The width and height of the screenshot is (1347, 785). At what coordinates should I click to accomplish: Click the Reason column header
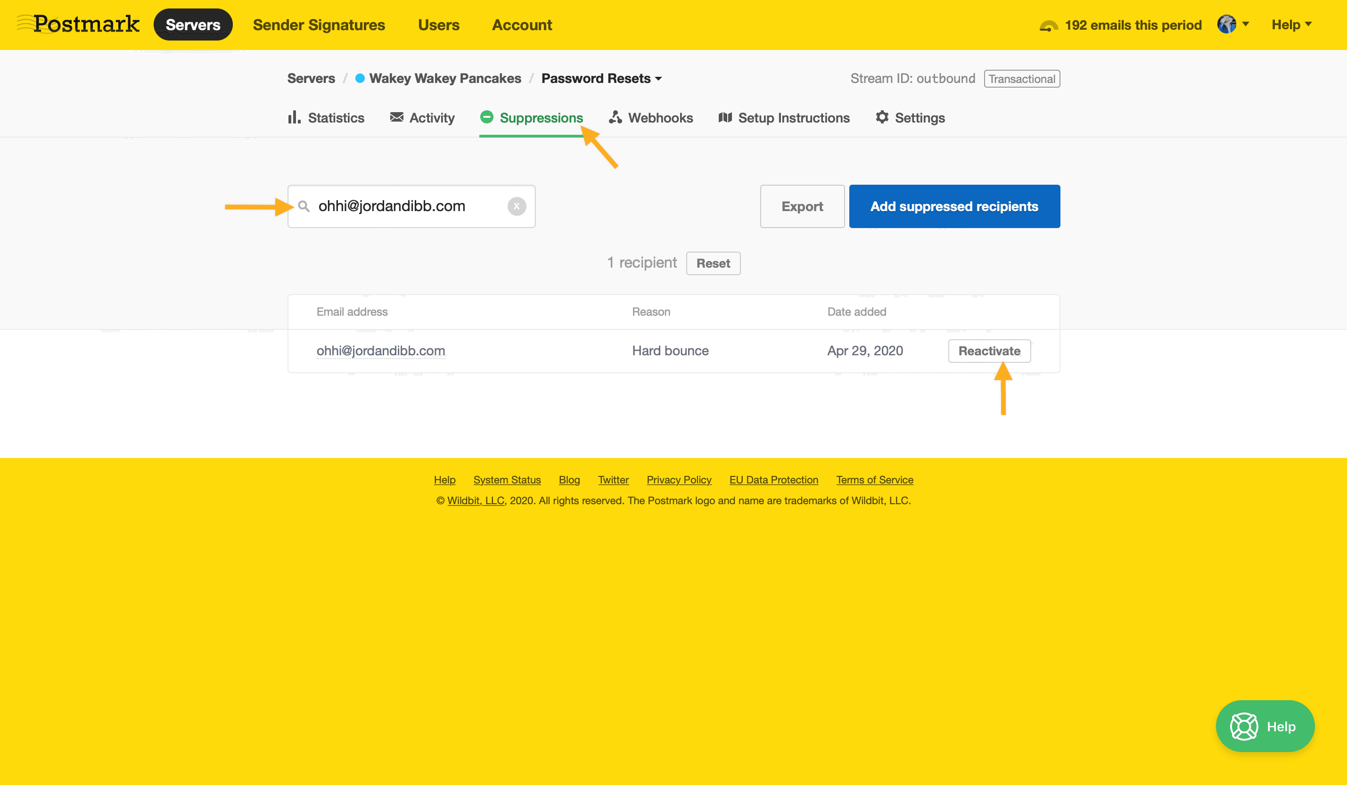pyautogui.click(x=651, y=311)
